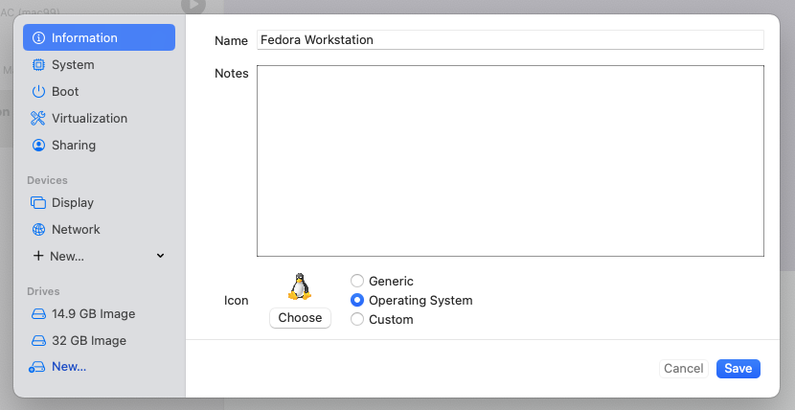Click the Information sidebar icon
795x410 pixels.
(x=38, y=38)
